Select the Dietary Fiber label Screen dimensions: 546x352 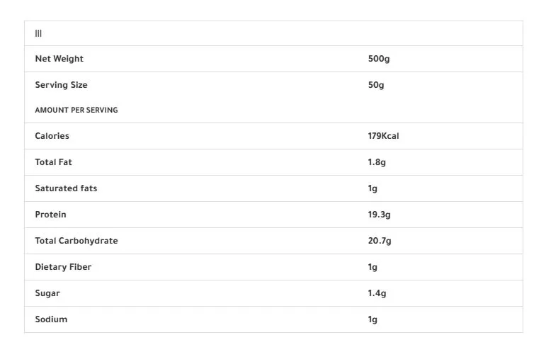(63, 267)
